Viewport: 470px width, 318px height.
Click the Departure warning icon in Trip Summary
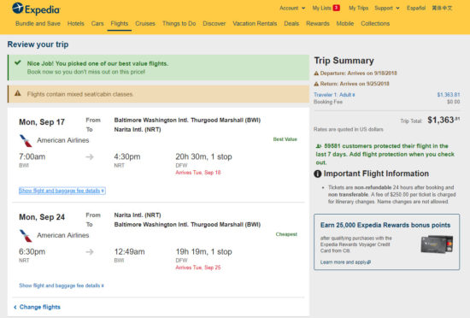tap(316, 74)
